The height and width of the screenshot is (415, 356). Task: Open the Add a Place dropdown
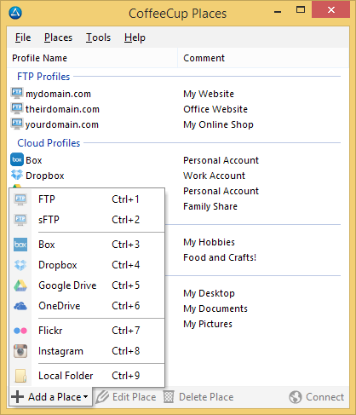tap(50, 397)
